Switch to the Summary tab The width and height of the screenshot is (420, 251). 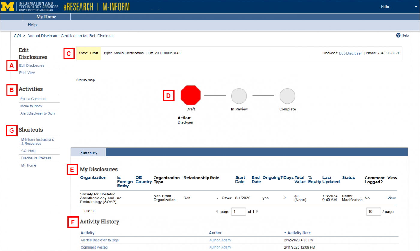[x=88, y=152]
